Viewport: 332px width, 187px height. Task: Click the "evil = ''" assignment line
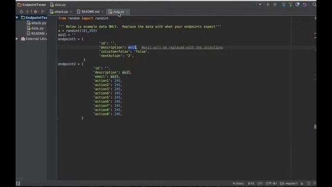click(x=67, y=35)
